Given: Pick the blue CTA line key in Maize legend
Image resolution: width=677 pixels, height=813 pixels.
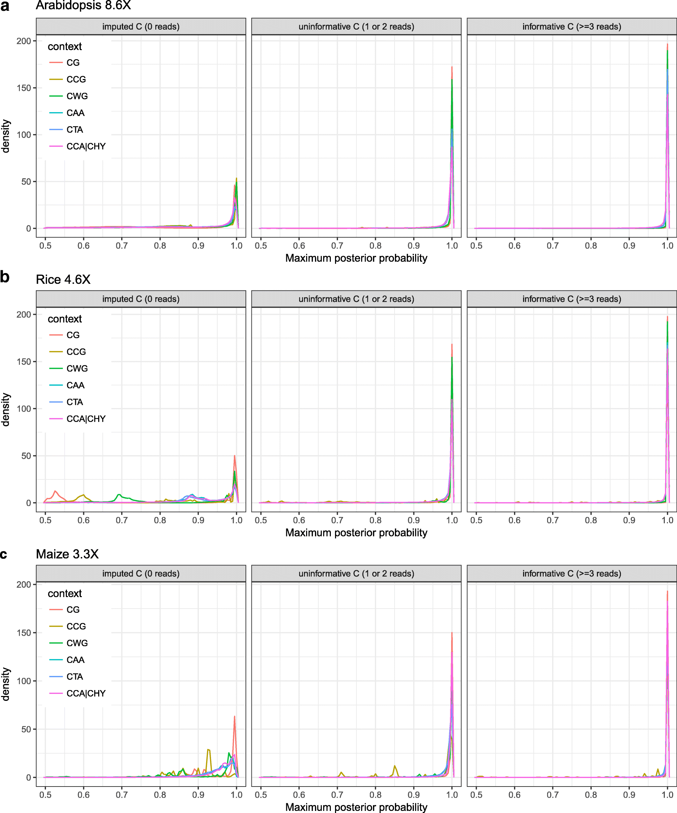Looking at the screenshot, I should 56,677.
